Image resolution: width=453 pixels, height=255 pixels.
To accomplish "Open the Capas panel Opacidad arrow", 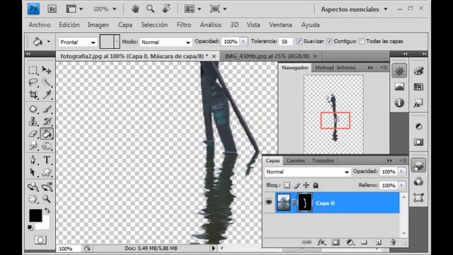I will 401,171.
